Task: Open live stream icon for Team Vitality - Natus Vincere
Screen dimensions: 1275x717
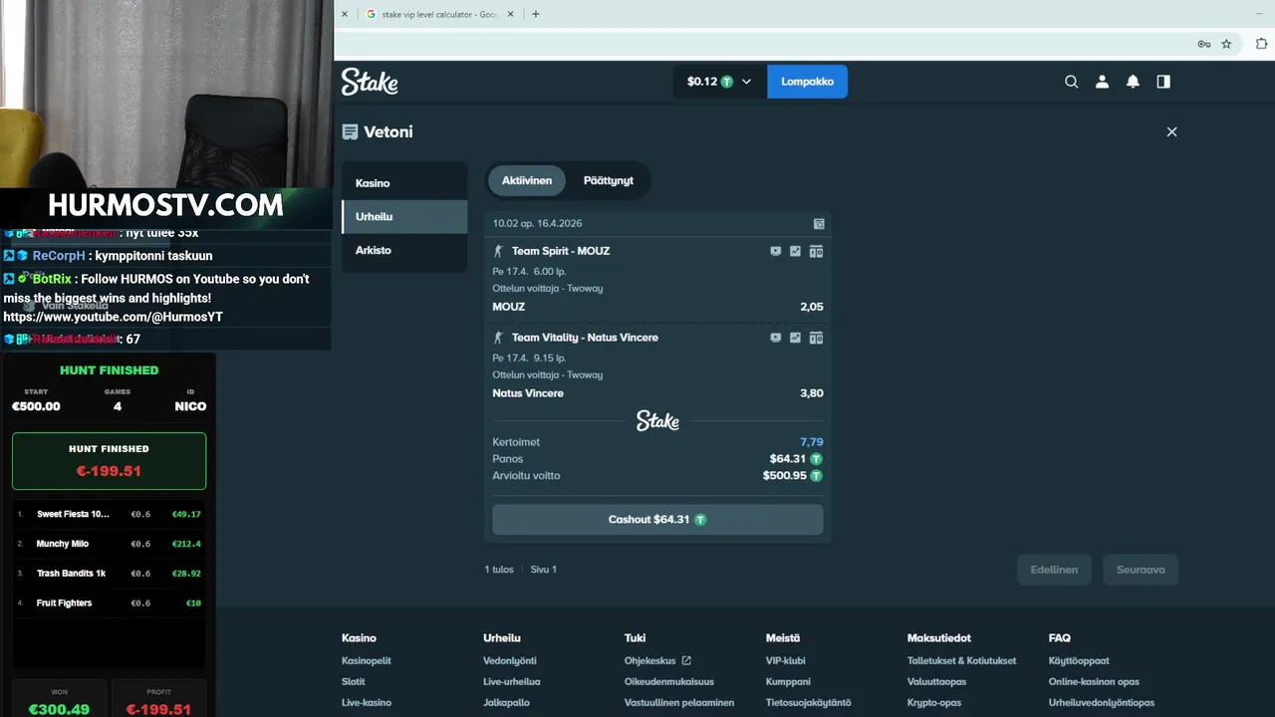Action: click(775, 338)
